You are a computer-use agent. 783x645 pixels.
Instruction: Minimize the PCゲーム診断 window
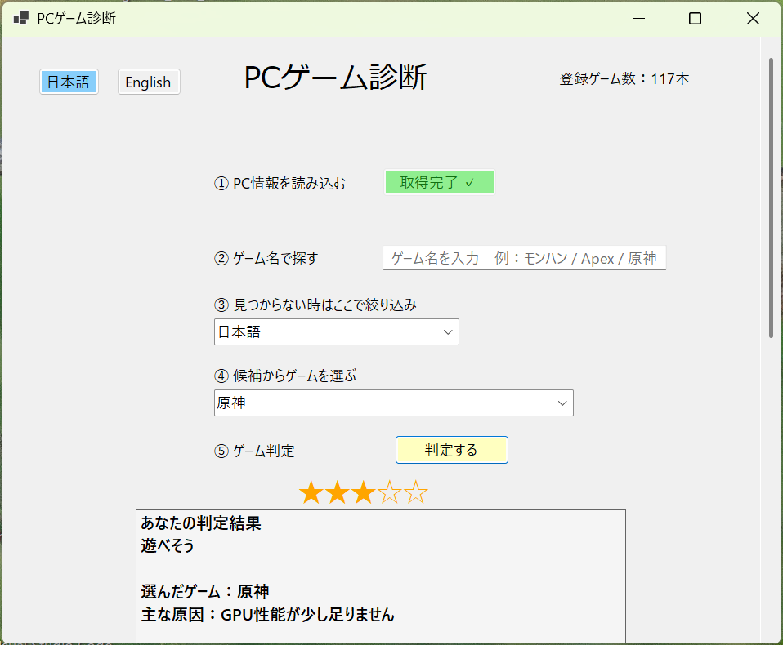pyautogui.click(x=638, y=19)
